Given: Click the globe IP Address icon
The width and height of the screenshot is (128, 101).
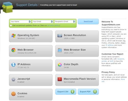Looking at the screenshot, I should tap(14, 65).
